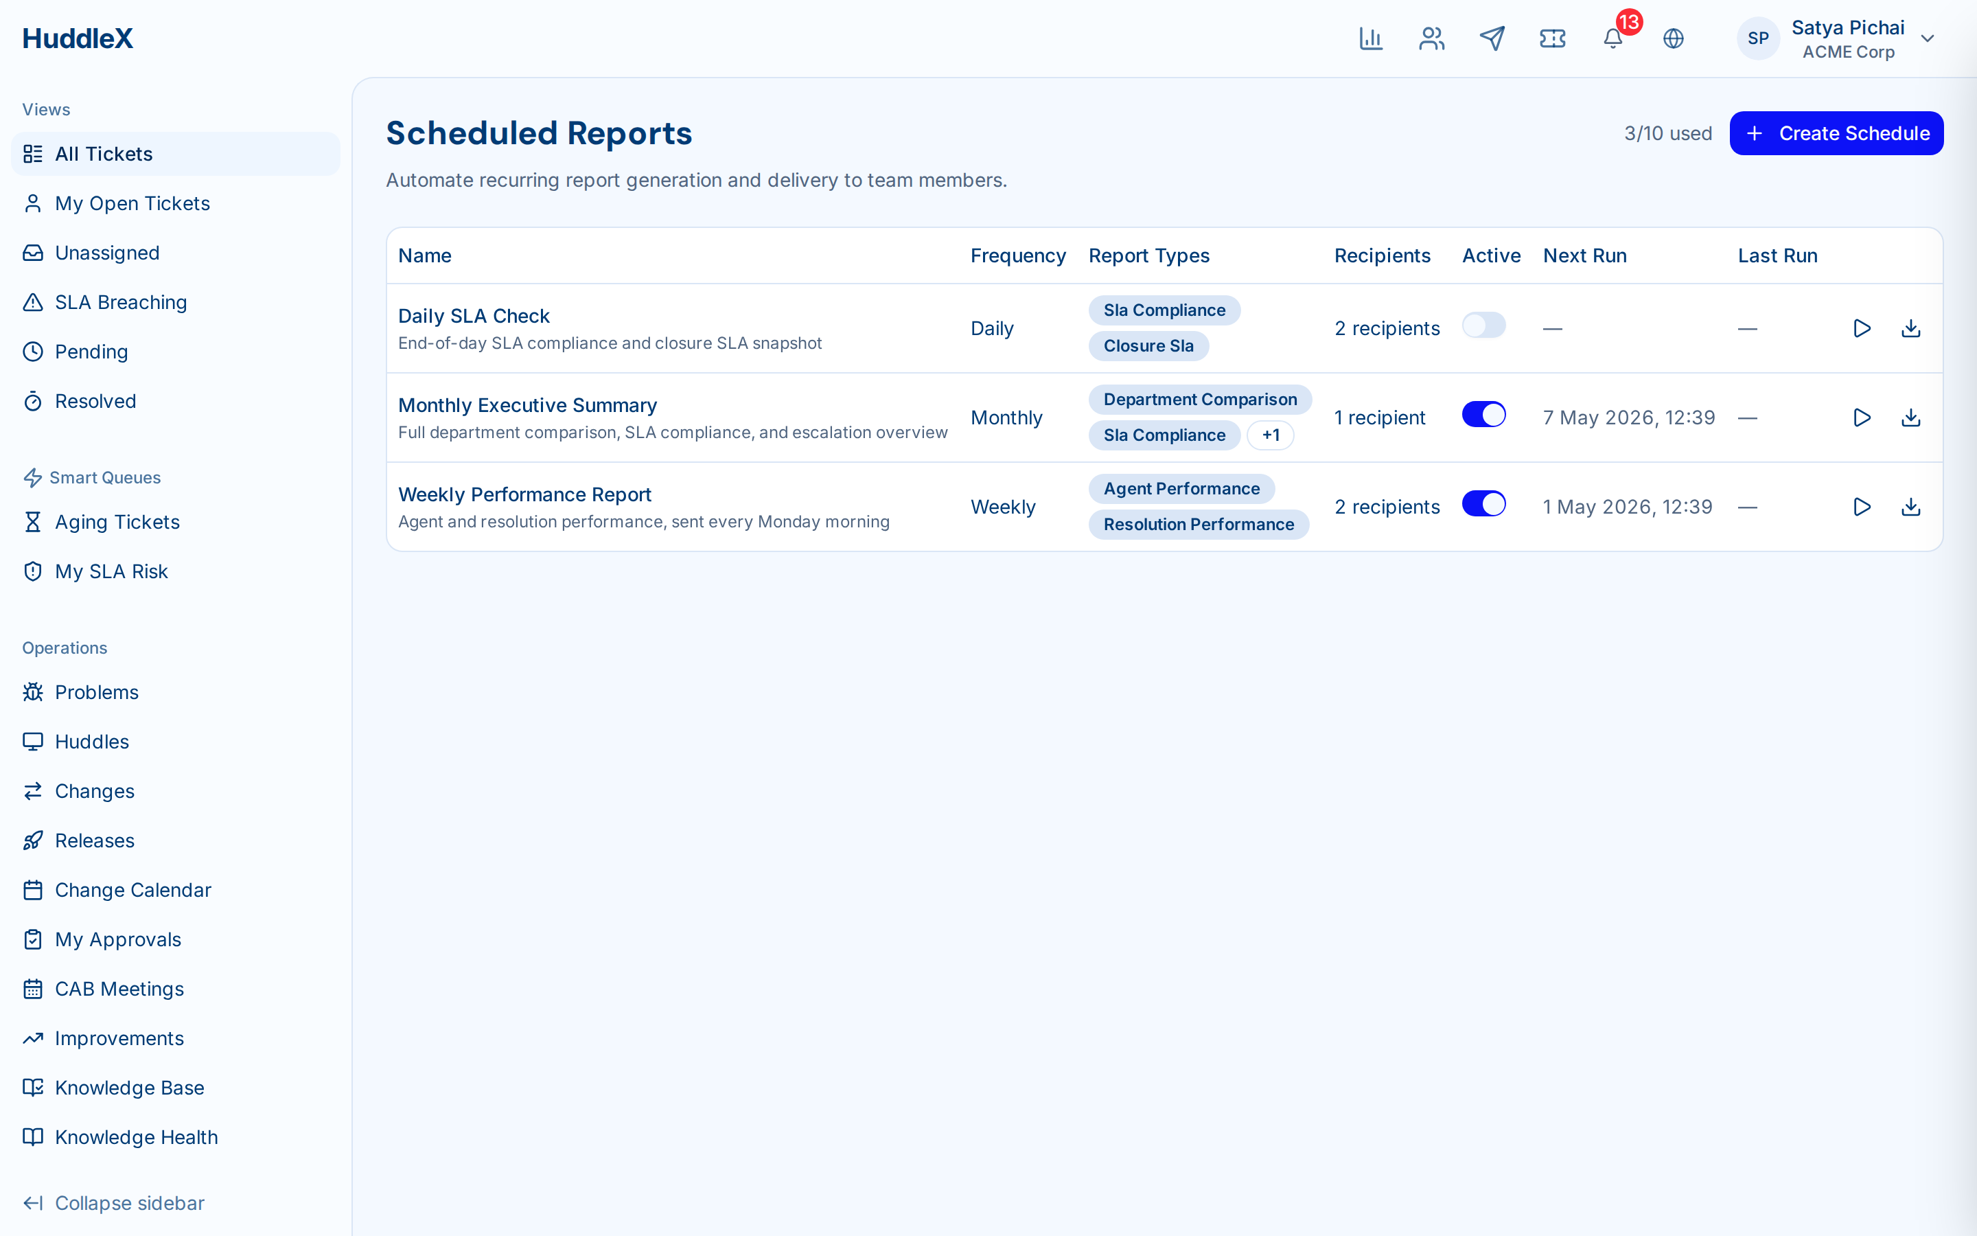
Task: Click Sla Compliance tag in Daily row
Action: pyautogui.click(x=1164, y=310)
